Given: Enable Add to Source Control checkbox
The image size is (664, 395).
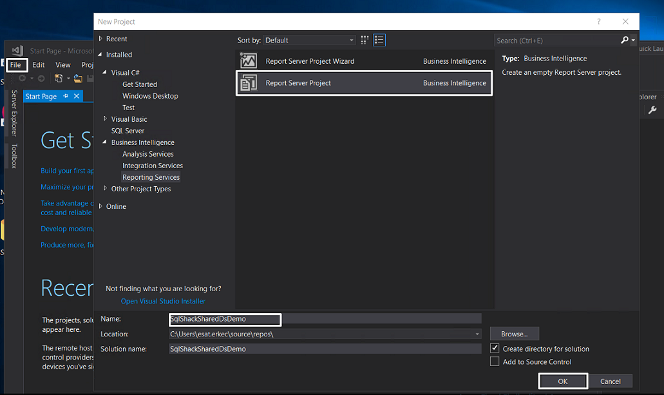Looking at the screenshot, I should coord(495,361).
